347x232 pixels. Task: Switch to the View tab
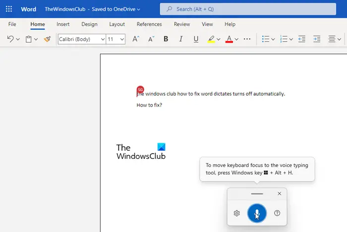coord(207,24)
